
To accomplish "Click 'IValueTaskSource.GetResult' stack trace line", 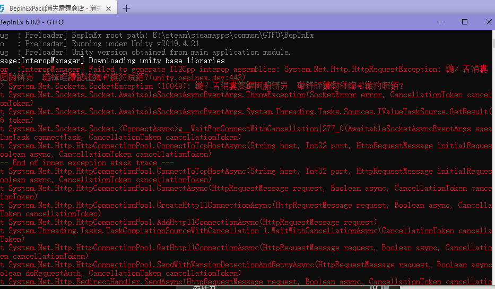I will click(246, 112).
